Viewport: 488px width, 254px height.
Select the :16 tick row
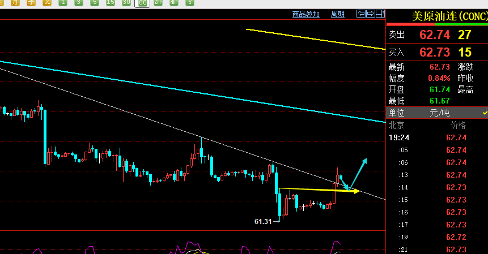pyautogui.click(x=437, y=212)
